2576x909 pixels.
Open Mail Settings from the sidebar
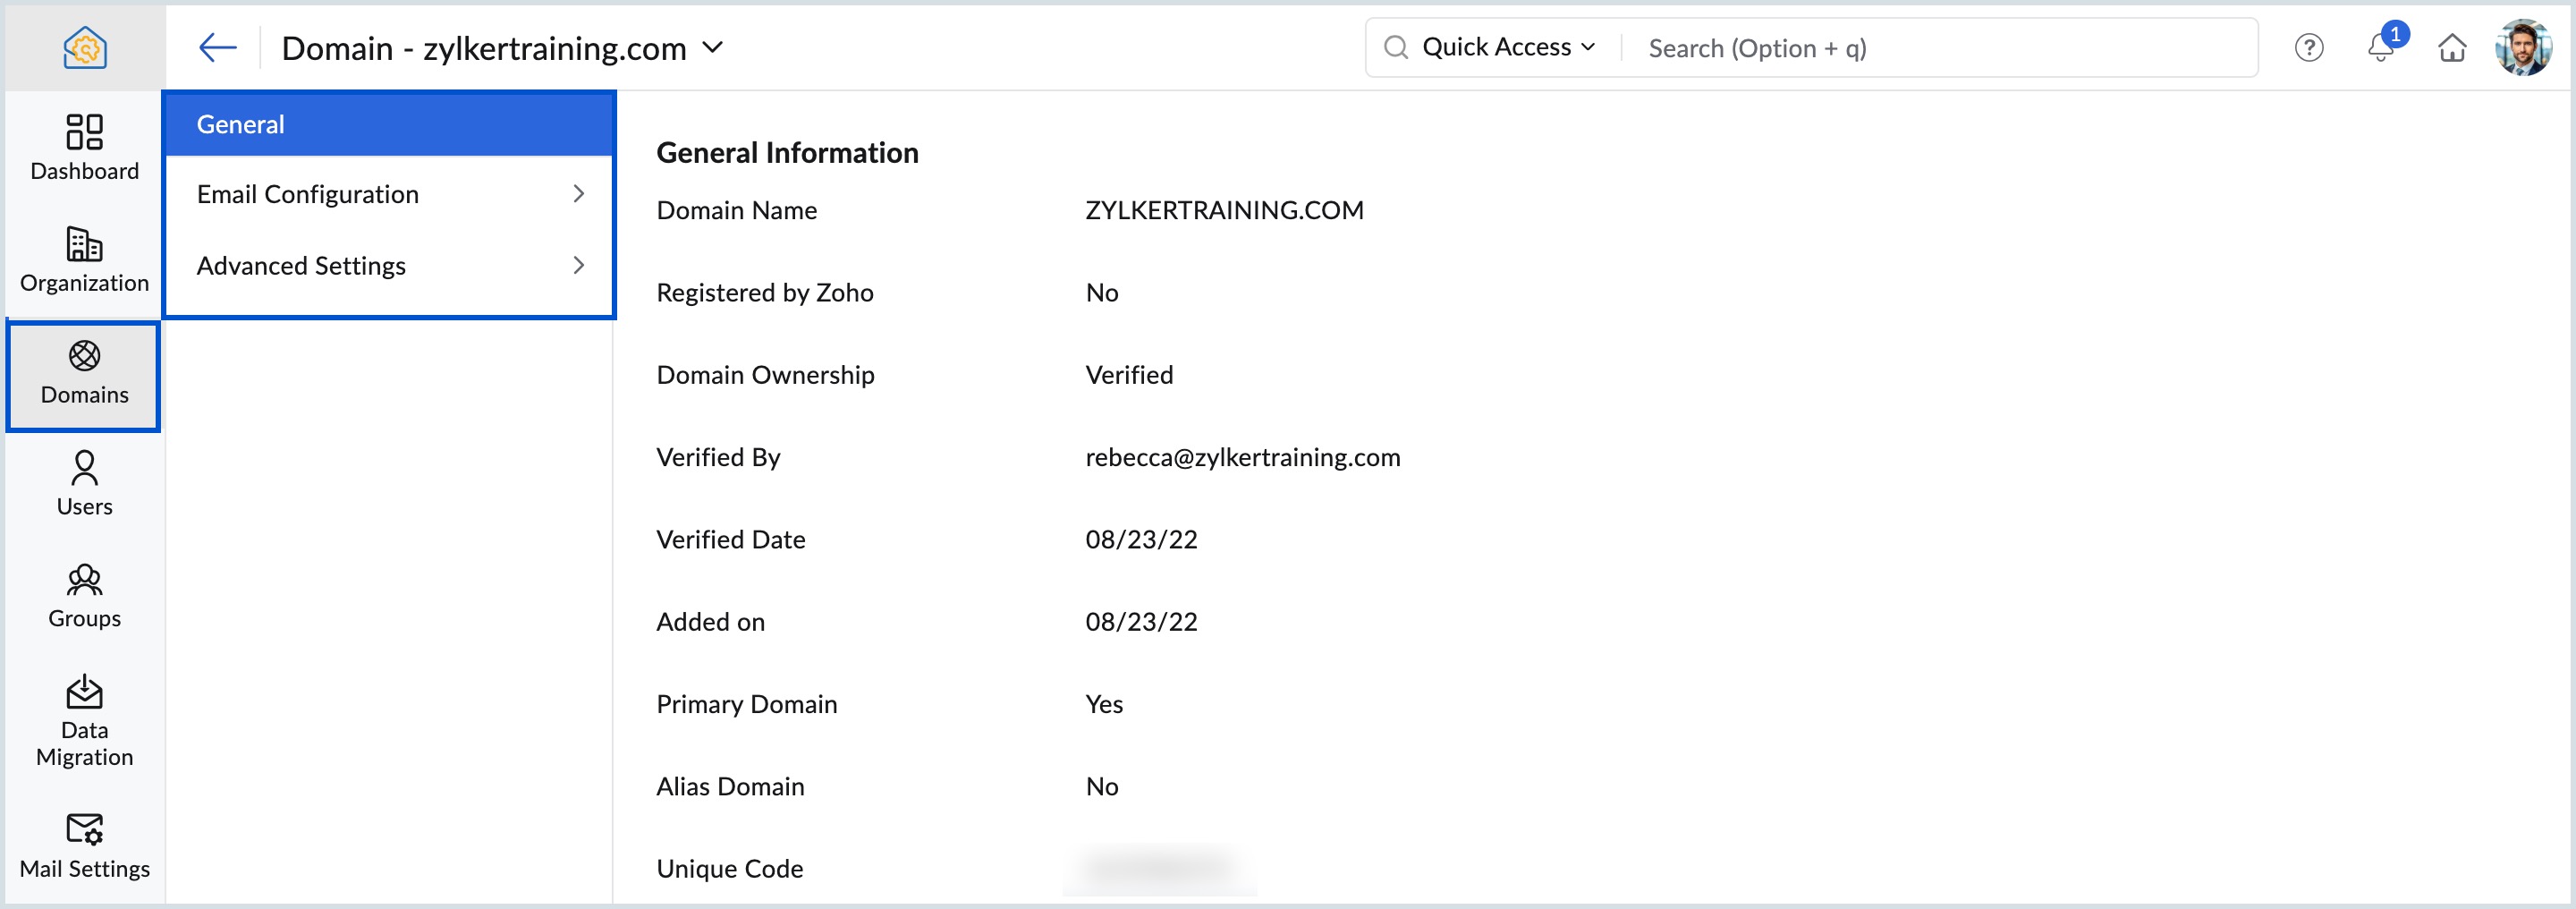[85, 845]
